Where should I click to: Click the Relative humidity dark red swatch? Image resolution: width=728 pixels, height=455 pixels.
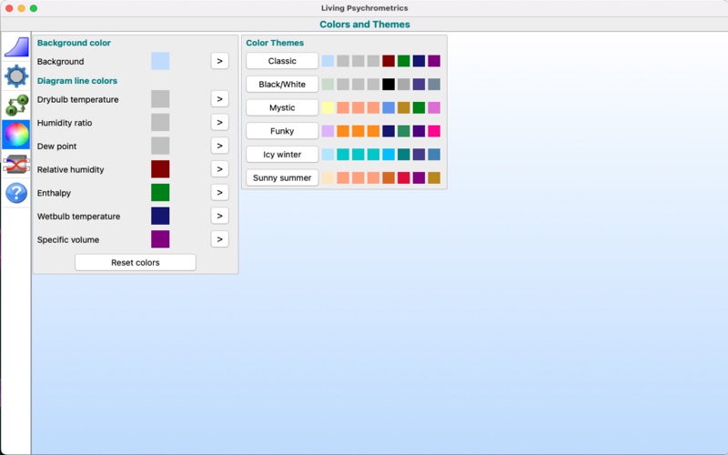pyautogui.click(x=160, y=169)
